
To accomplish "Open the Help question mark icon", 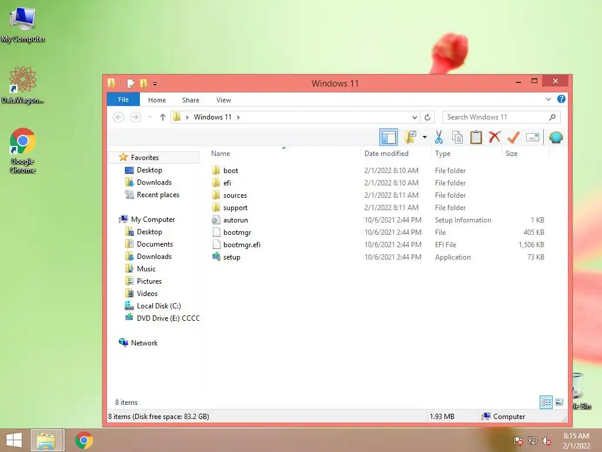I will coord(561,99).
